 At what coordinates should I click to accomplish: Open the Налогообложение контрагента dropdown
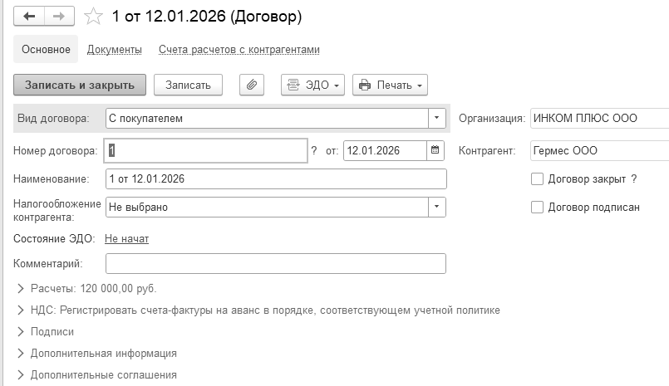[x=437, y=207]
